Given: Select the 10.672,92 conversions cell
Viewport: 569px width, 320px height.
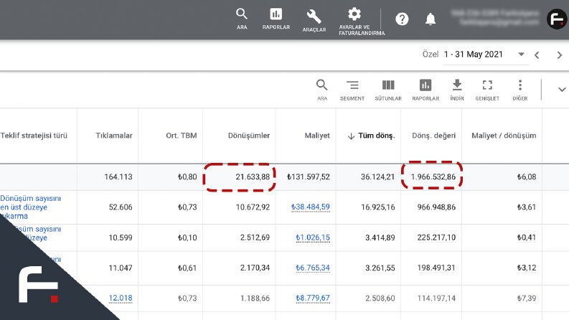Looking at the screenshot, I should click(253, 207).
